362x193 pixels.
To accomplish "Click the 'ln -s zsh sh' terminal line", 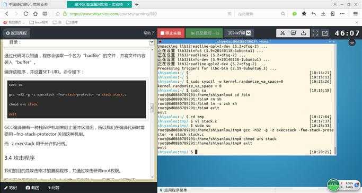I will pyautogui.click(x=224, y=103).
